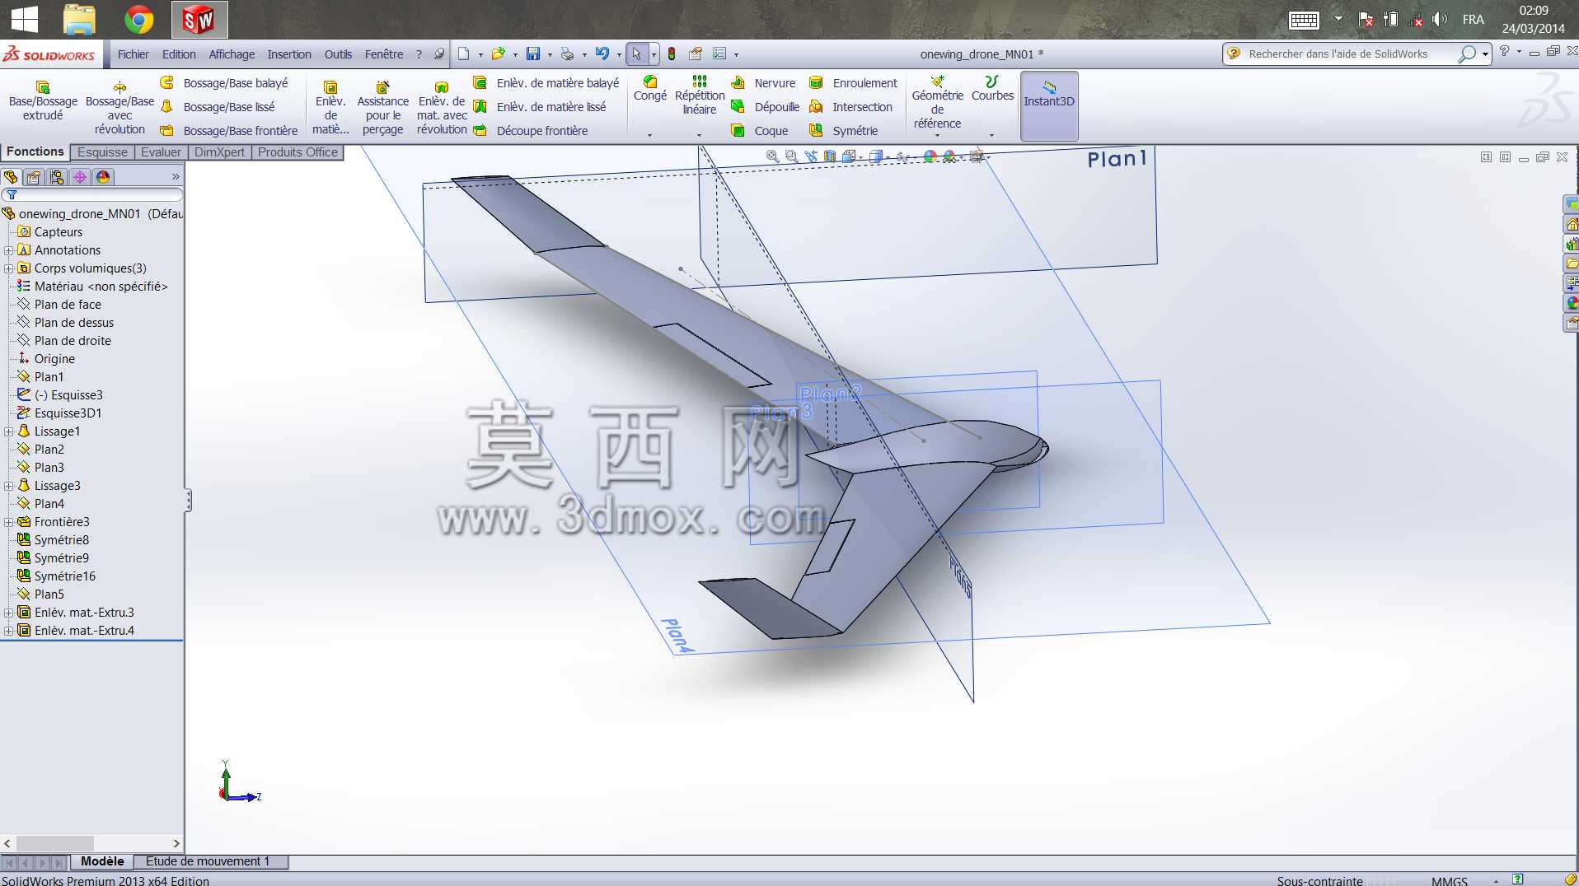This screenshot has height=886, width=1579.
Task: Open the Etude de mouvement 1 tab
Action: pos(208,861)
